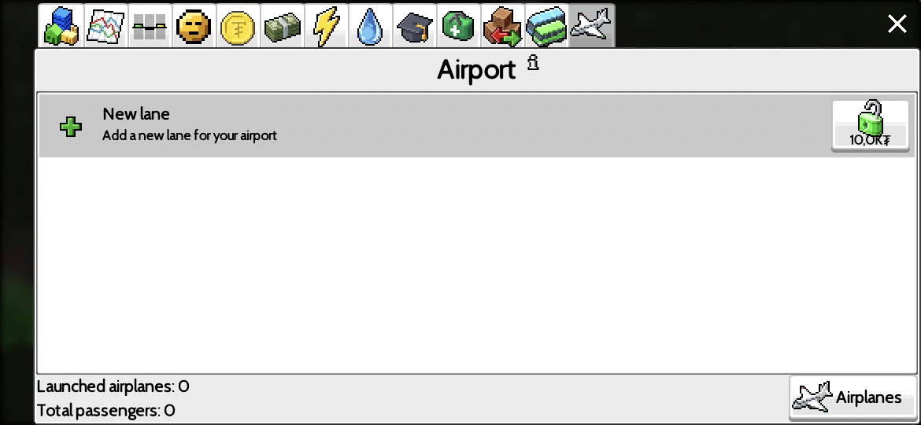Open the water drop tab
The height and width of the screenshot is (425, 921).
tap(370, 26)
